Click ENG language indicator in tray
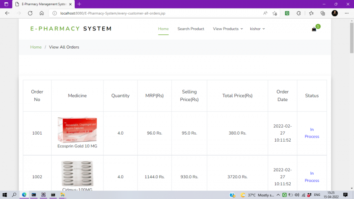This screenshot has height=199, width=354. coord(317,195)
